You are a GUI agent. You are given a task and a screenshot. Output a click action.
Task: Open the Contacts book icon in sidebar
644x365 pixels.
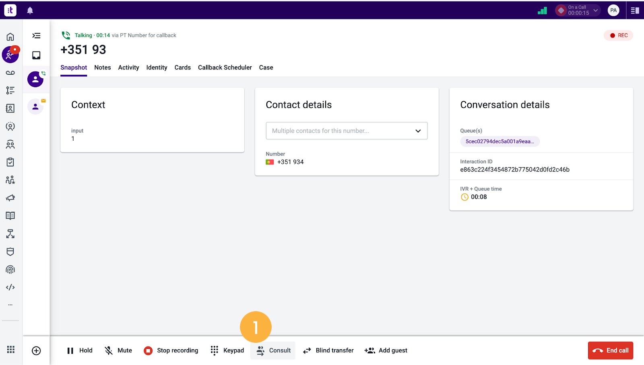10,109
